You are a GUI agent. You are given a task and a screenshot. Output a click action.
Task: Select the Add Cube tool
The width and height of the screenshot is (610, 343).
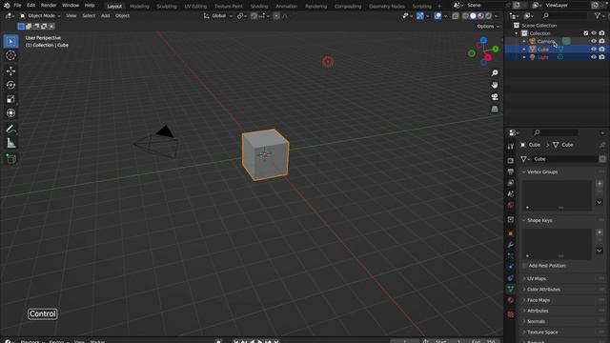(10, 159)
